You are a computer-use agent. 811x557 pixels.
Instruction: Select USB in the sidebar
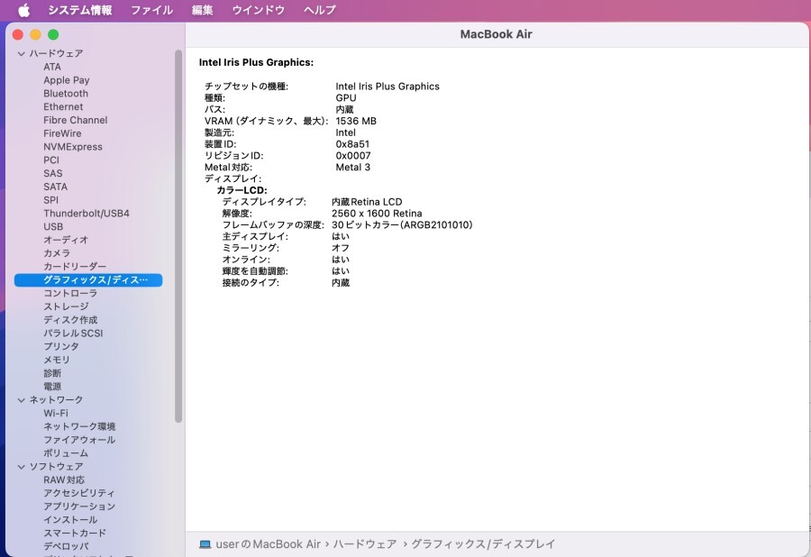(53, 226)
